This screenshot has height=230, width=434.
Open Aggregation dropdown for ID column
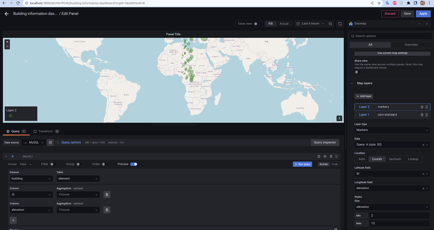[78, 195]
